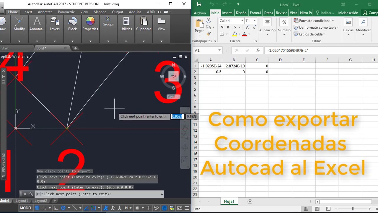Toggle 2D object snap in status bar

93,208
